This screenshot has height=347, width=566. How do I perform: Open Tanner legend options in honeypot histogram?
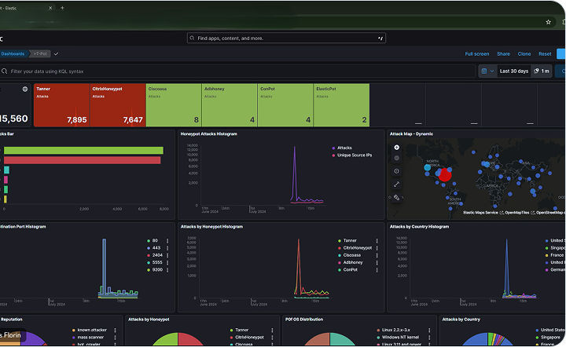(377, 241)
